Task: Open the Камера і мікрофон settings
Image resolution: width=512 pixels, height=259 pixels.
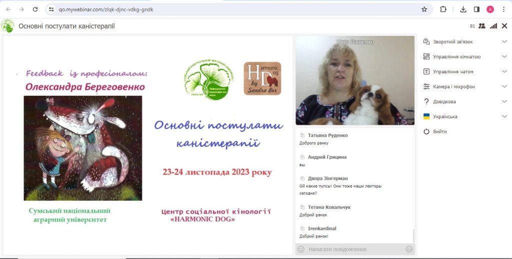Action: click(464, 87)
